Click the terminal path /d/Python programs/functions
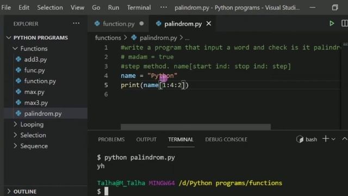 (x=231, y=183)
